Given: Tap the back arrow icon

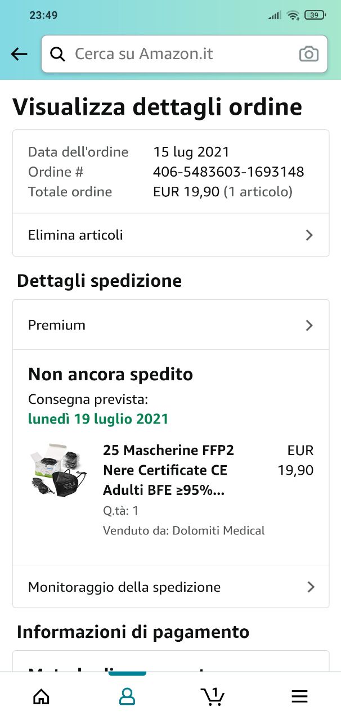Looking at the screenshot, I should pyautogui.click(x=19, y=54).
